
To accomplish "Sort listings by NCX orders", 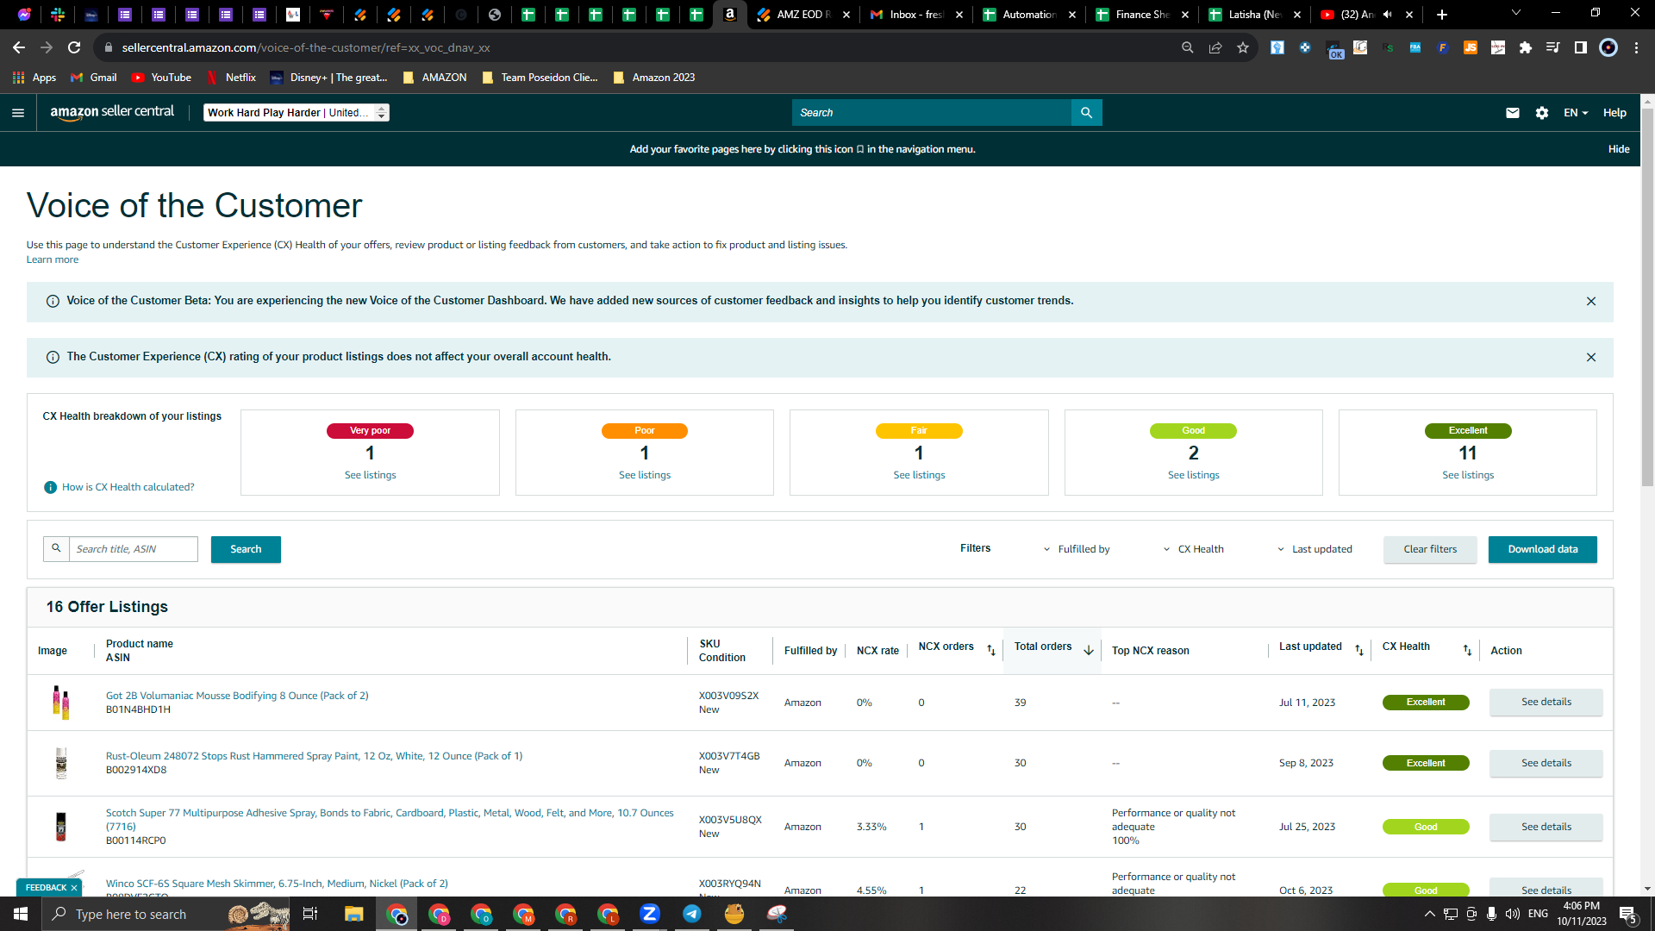I will pos(991,650).
